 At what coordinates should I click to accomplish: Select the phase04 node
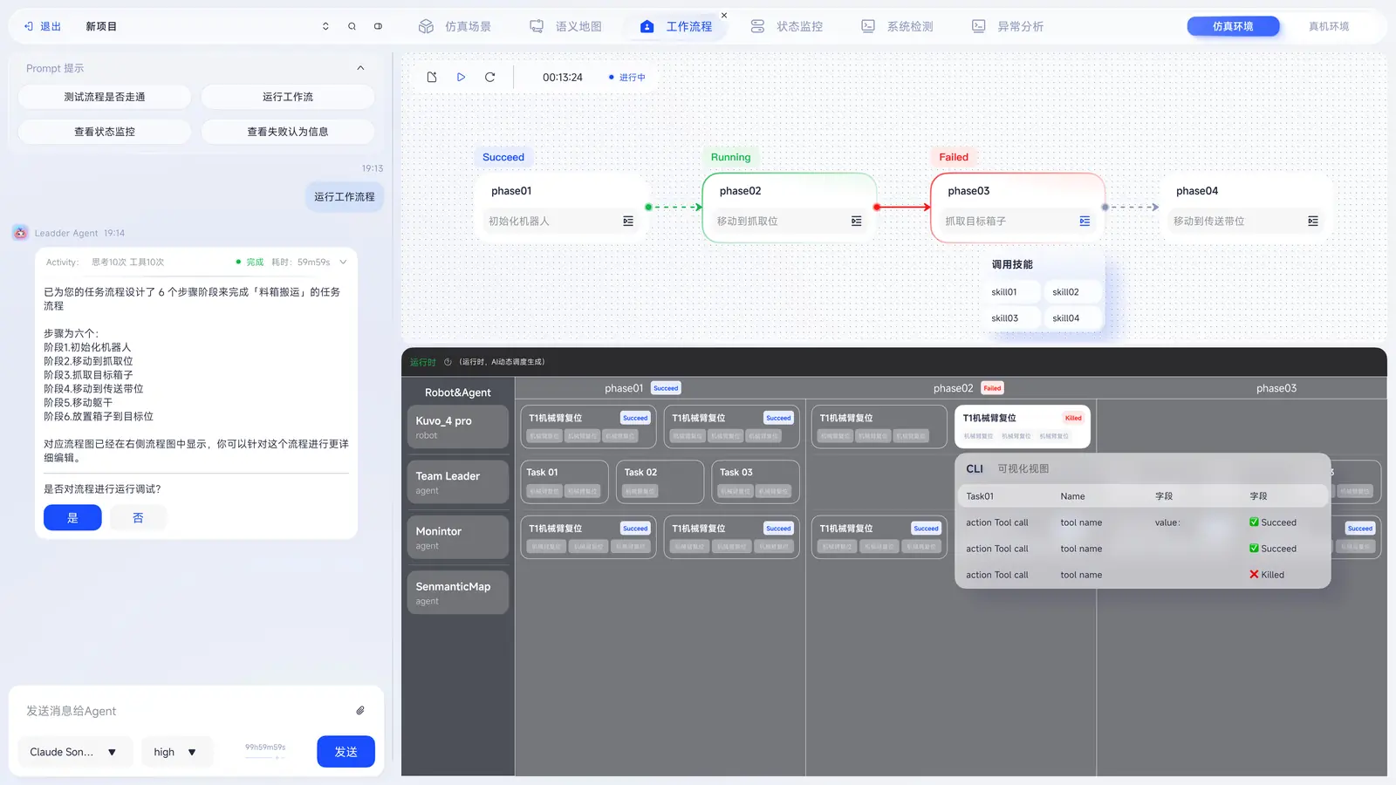pyautogui.click(x=1247, y=207)
